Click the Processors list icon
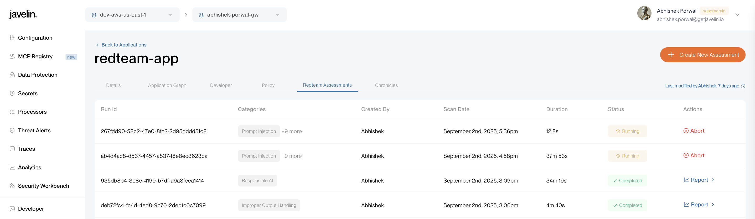The width and height of the screenshot is (755, 219). click(x=12, y=112)
